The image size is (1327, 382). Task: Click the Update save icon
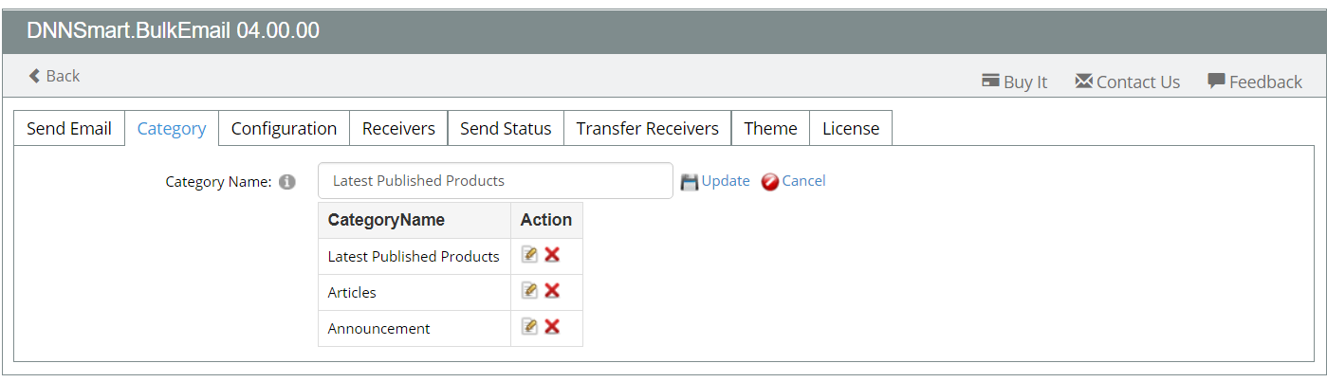(x=690, y=181)
